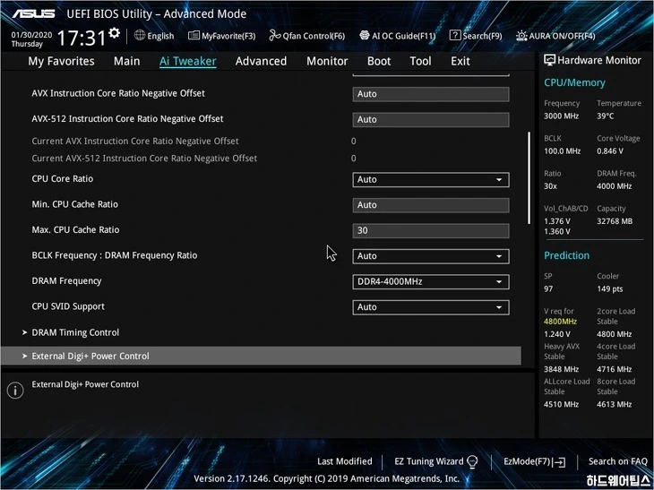
Task: Open the clock settings gear icon
Action: tap(115, 33)
